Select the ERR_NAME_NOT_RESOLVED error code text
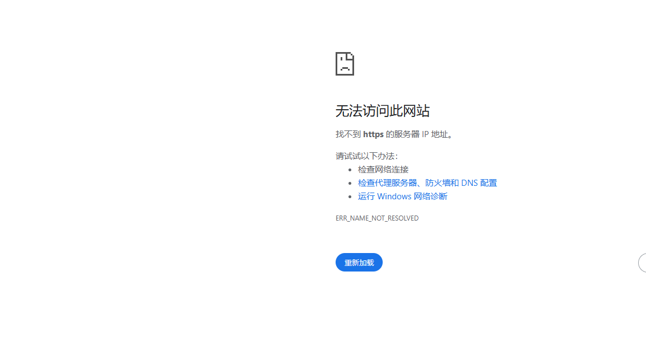This screenshot has height=337, width=646. click(377, 218)
